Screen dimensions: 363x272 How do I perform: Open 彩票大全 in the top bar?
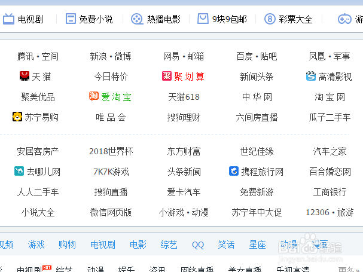click(x=295, y=19)
